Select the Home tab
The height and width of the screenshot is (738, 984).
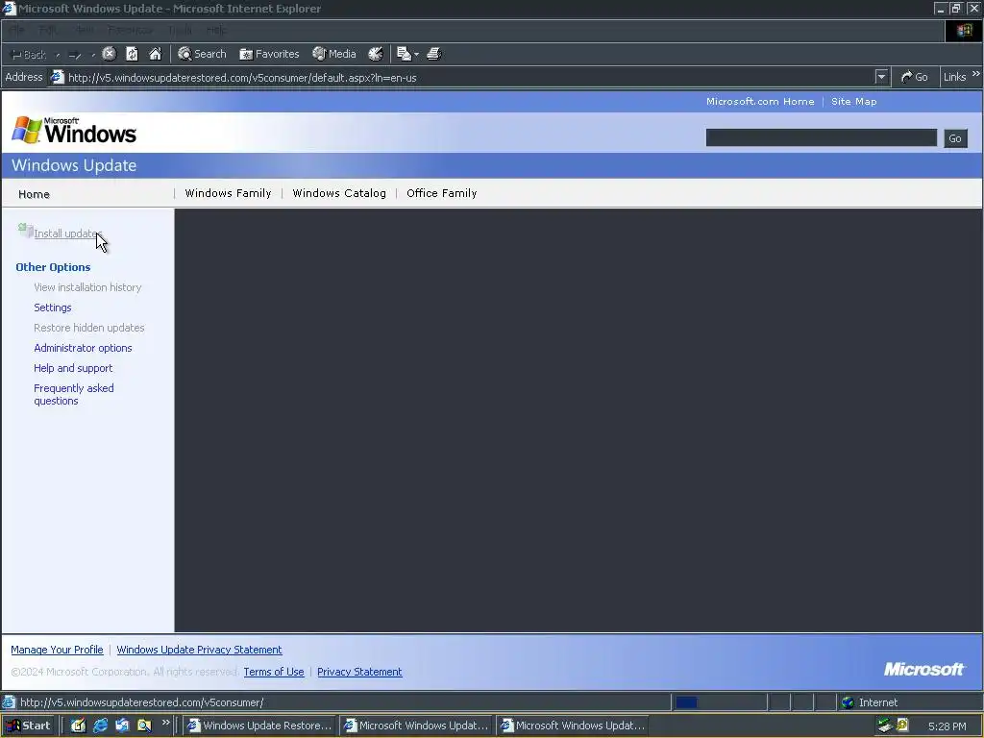(x=34, y=194)
